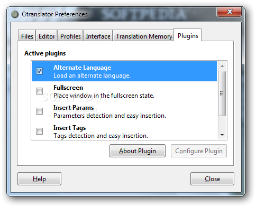Click the Close button at bottom
Screen dimensions: 256x207
tap(212, 179)
